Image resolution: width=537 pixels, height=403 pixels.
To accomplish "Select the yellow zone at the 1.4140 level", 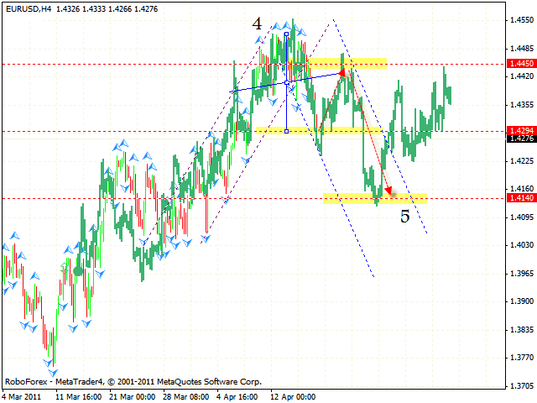I will coord(375,198).
